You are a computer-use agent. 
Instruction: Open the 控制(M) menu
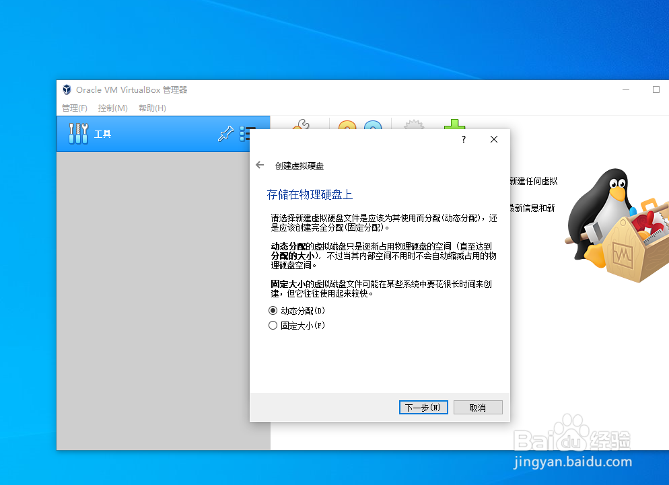pyautogui.click(x=112, y=108)
